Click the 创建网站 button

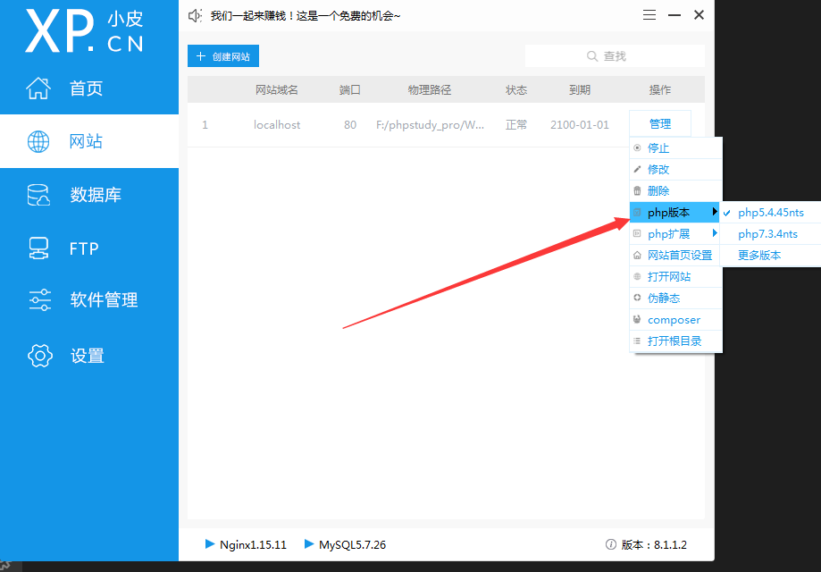(223, 56)
